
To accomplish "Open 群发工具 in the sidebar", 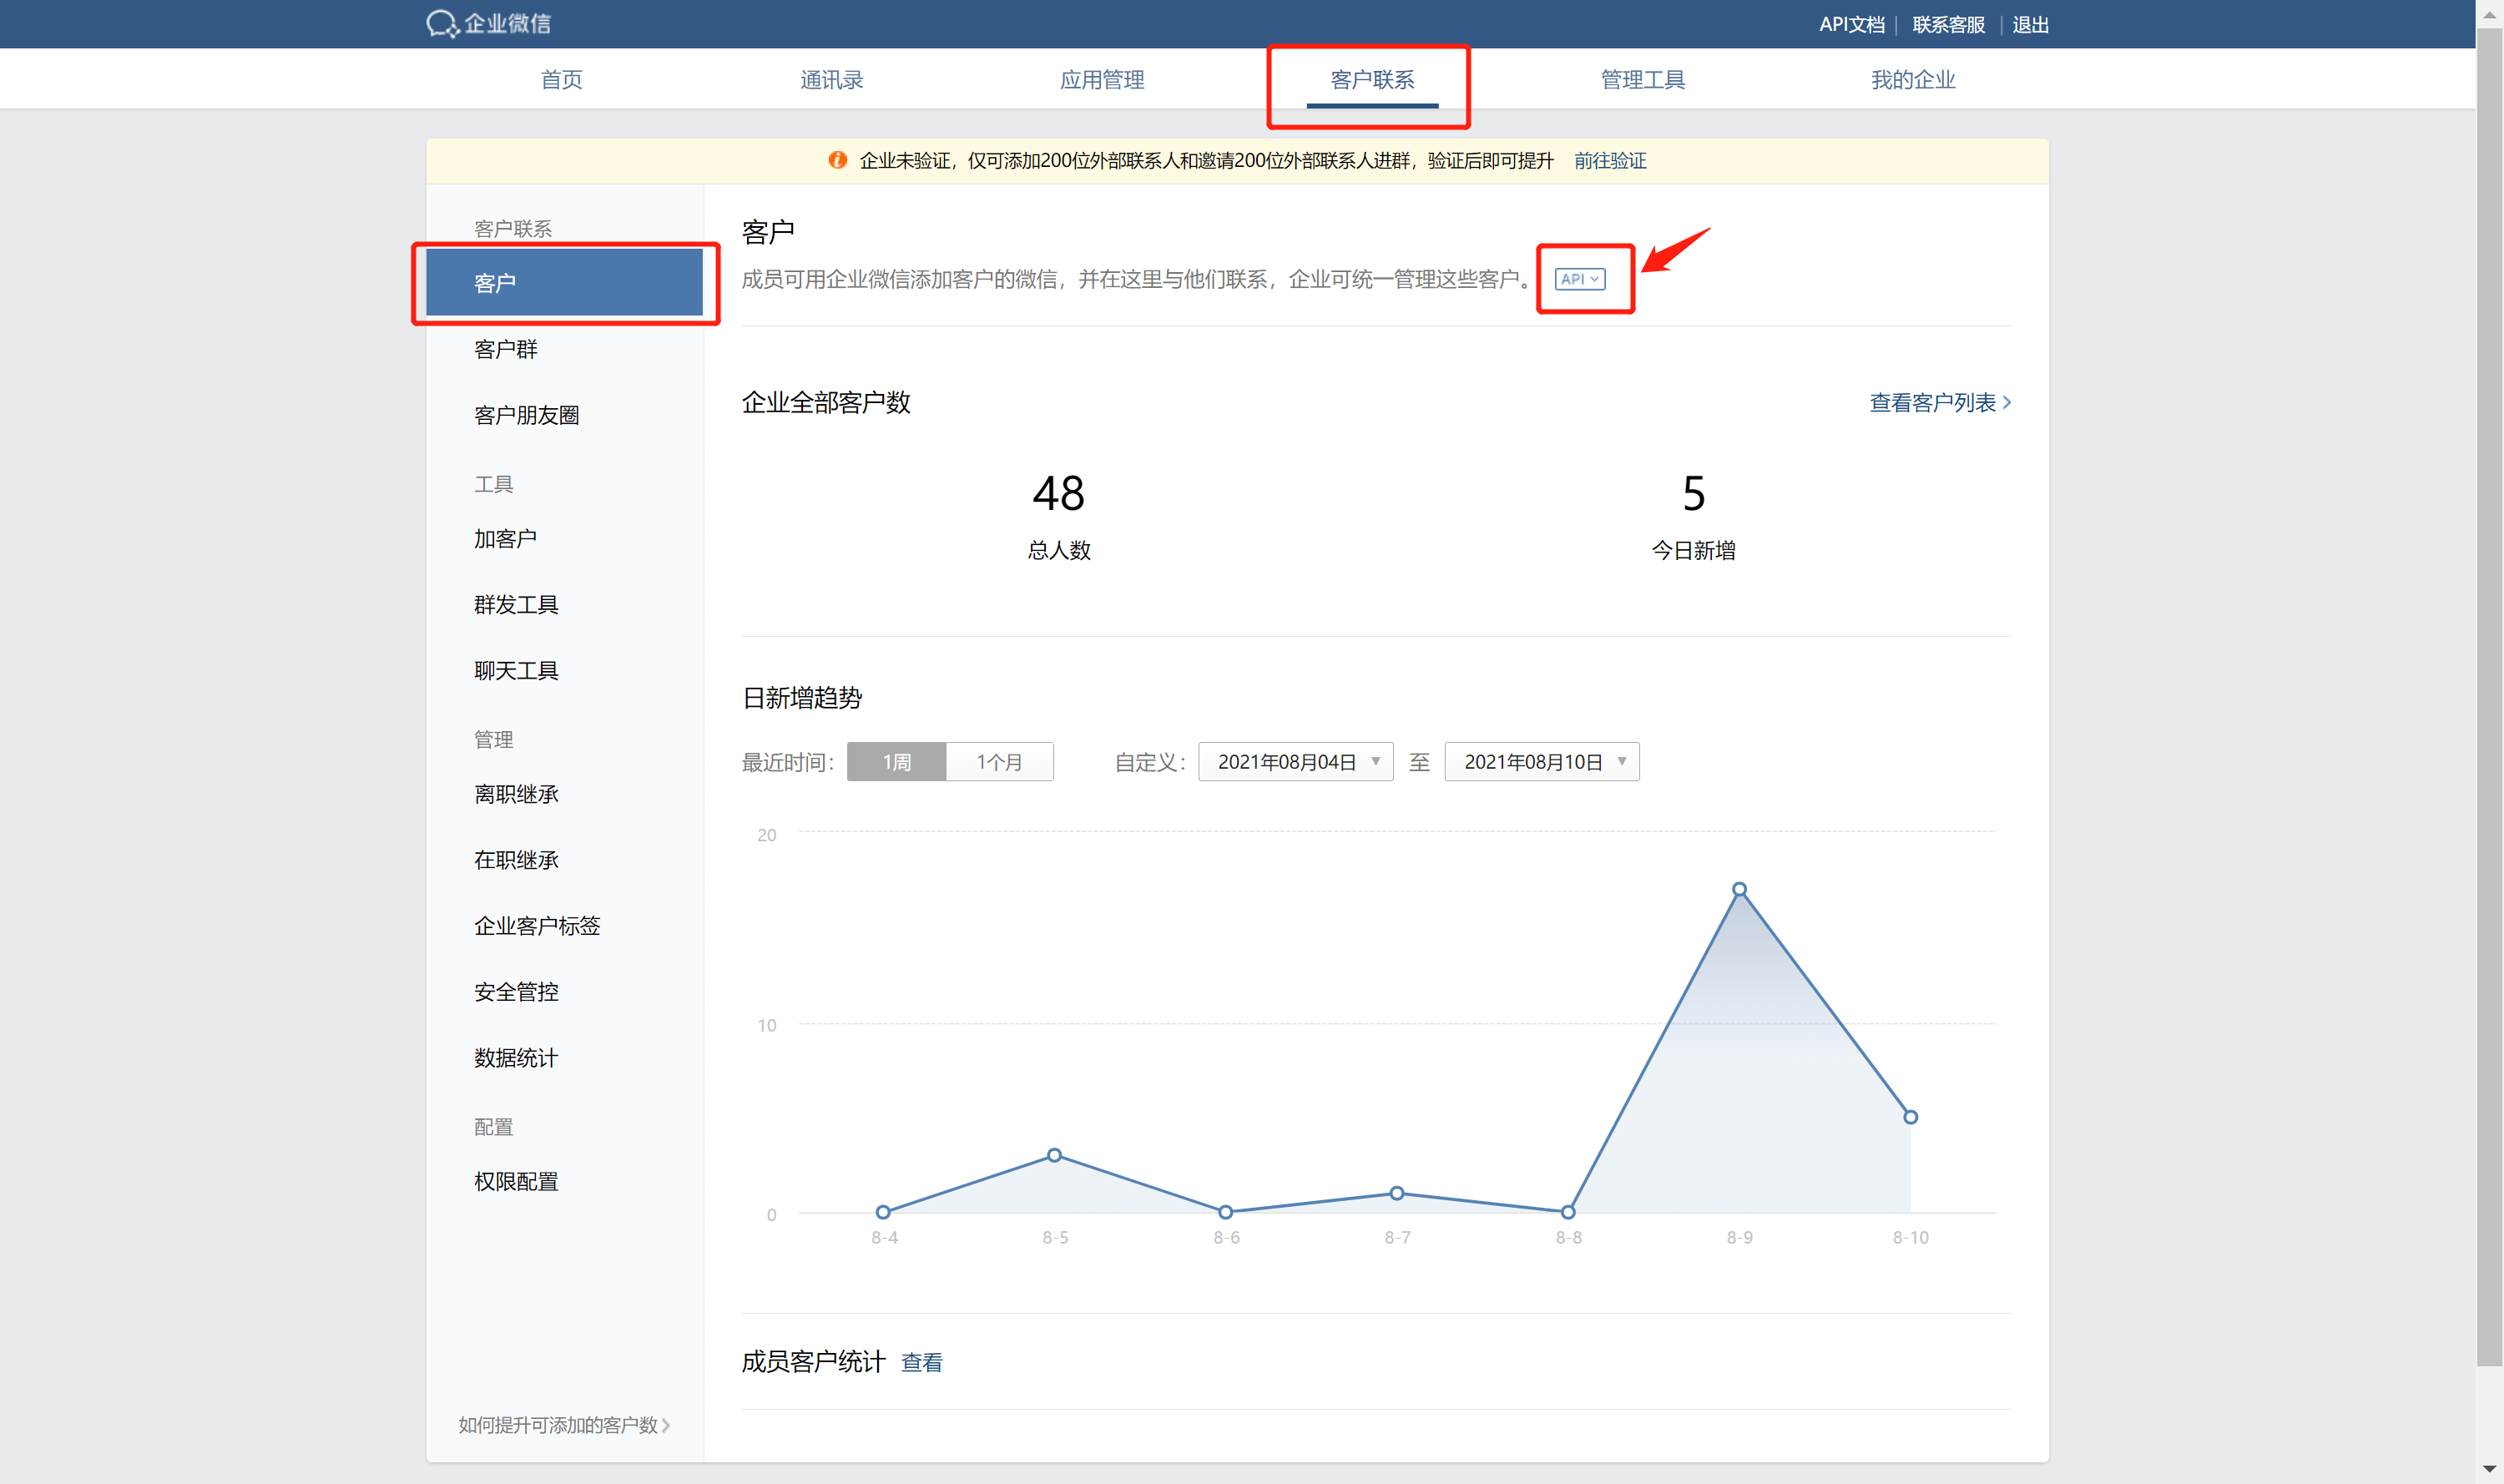I will point(516,604).
